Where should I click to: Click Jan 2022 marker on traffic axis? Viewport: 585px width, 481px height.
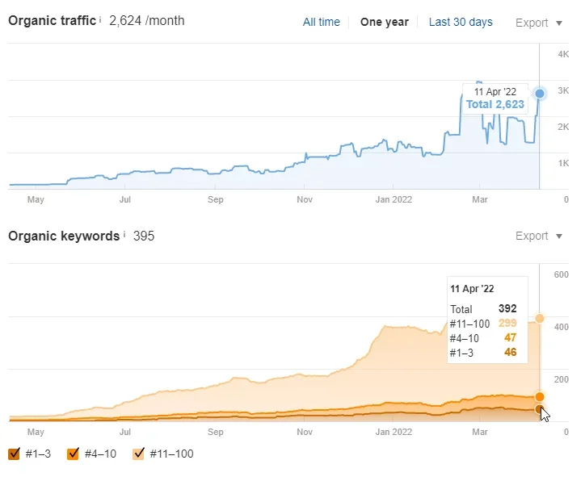pos(394,199)
